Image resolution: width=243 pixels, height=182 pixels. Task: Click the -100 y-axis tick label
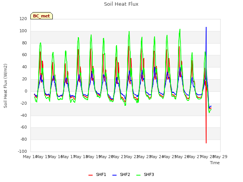[x=22, y=151]
